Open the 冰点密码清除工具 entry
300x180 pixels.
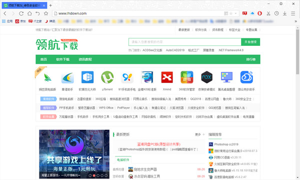[x=146, y=176]
